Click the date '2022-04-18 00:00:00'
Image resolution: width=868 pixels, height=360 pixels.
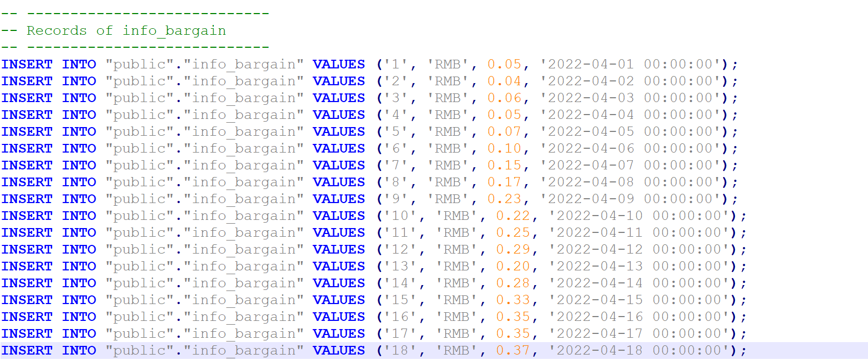[640, 350]
